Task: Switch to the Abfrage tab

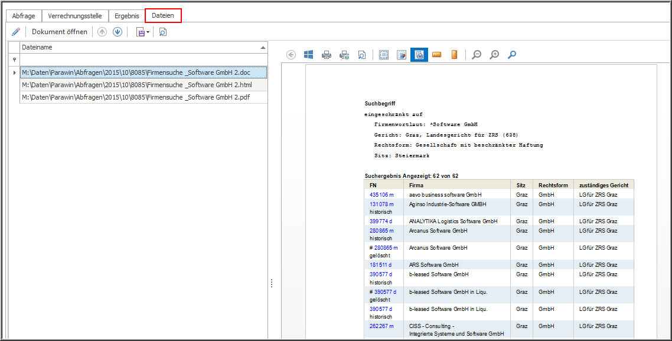Action: click(24, 16)
